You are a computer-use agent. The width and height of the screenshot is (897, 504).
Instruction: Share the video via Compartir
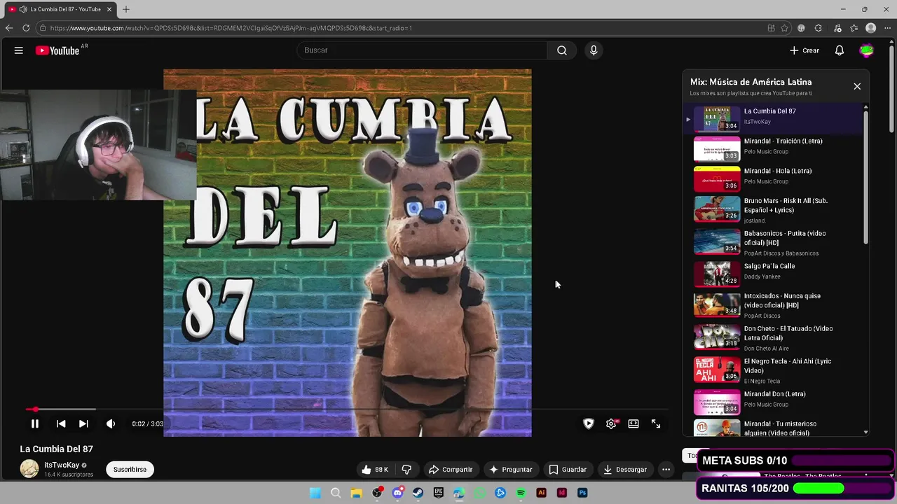coord(451,470)
